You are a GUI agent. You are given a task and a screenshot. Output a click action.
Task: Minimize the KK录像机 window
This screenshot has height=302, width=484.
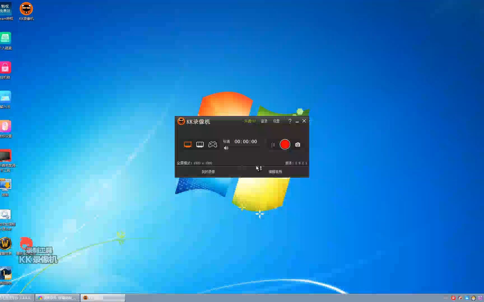297,121
